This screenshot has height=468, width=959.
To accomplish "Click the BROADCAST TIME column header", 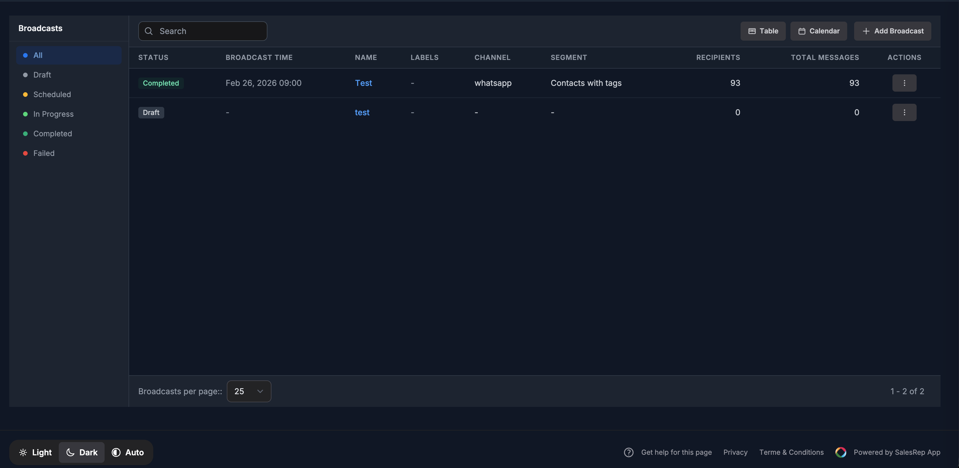I will pyautogui.click(x=259, y=57).
